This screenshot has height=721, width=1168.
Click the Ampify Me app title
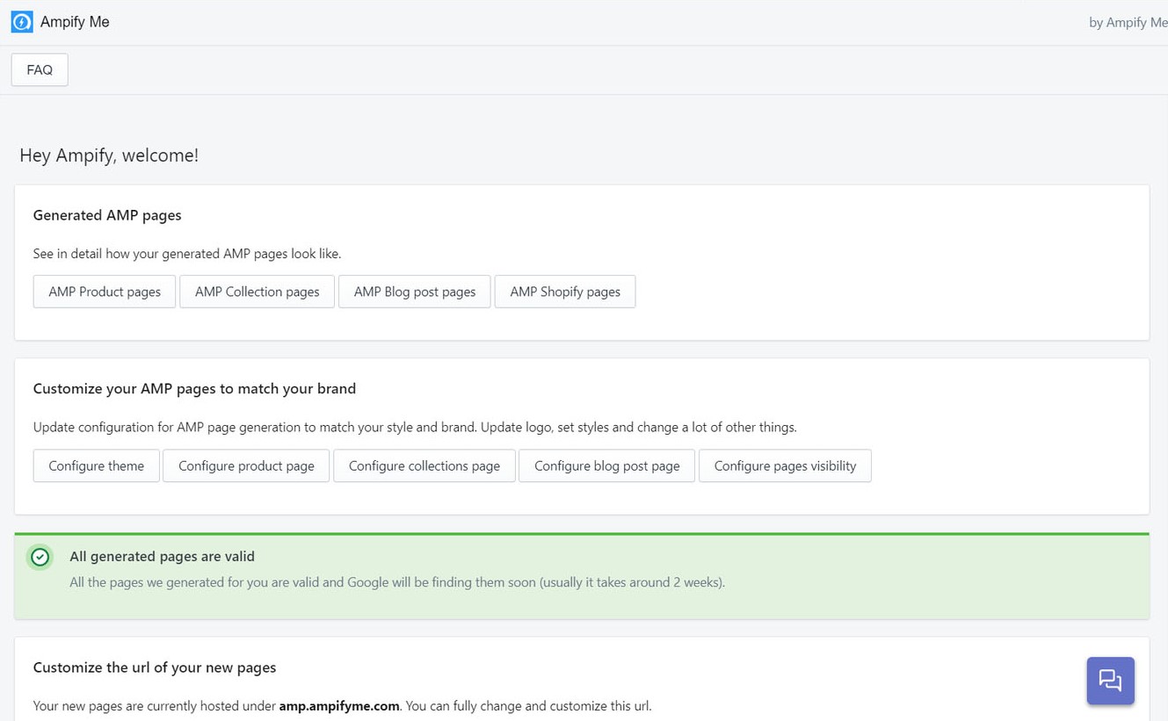pyautogui.click(x=75, y=22)
